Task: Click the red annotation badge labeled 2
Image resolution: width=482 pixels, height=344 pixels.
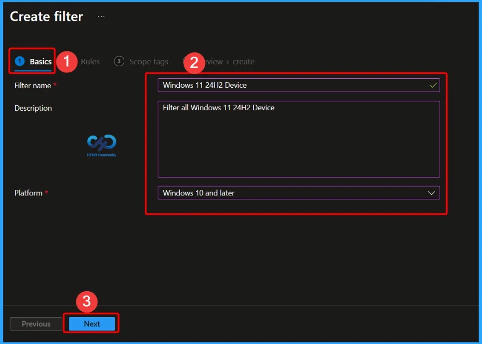Action: click(x=195, y=62)
